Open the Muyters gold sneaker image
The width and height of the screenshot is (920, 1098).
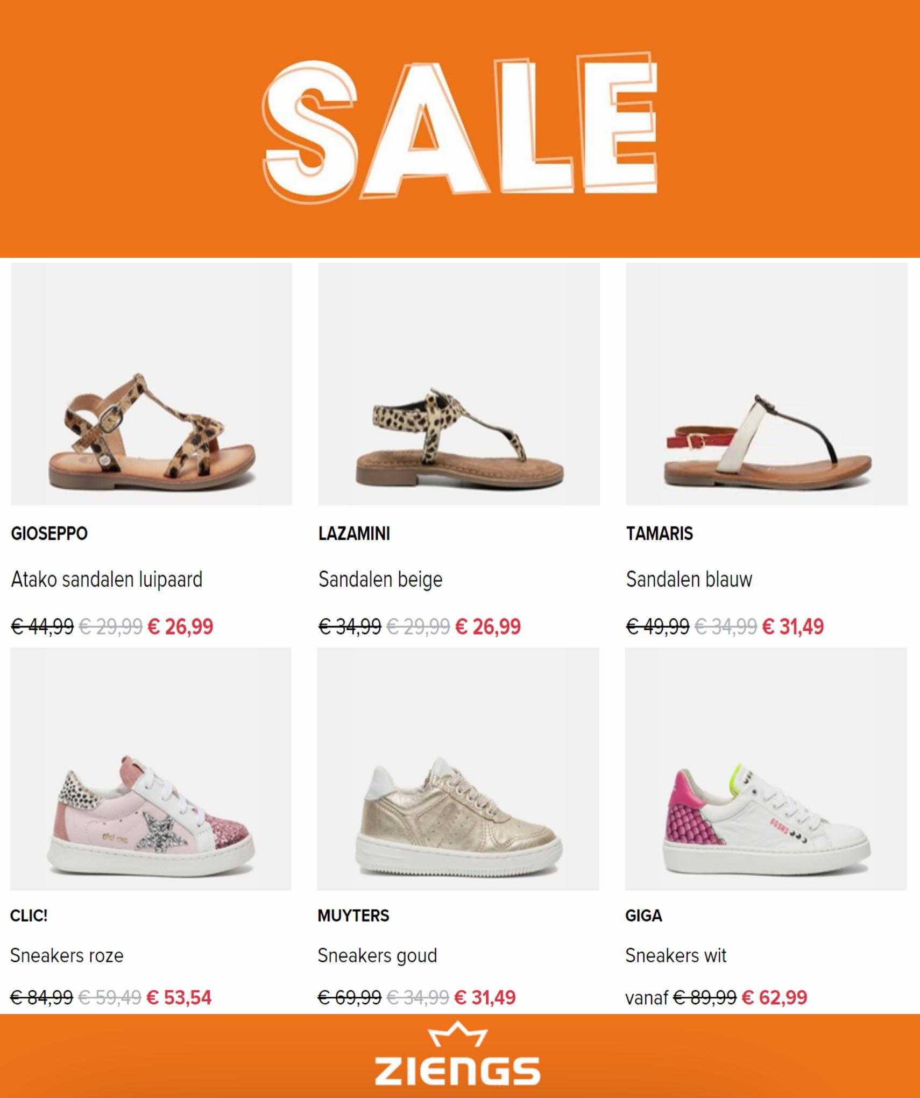[458, 769]
